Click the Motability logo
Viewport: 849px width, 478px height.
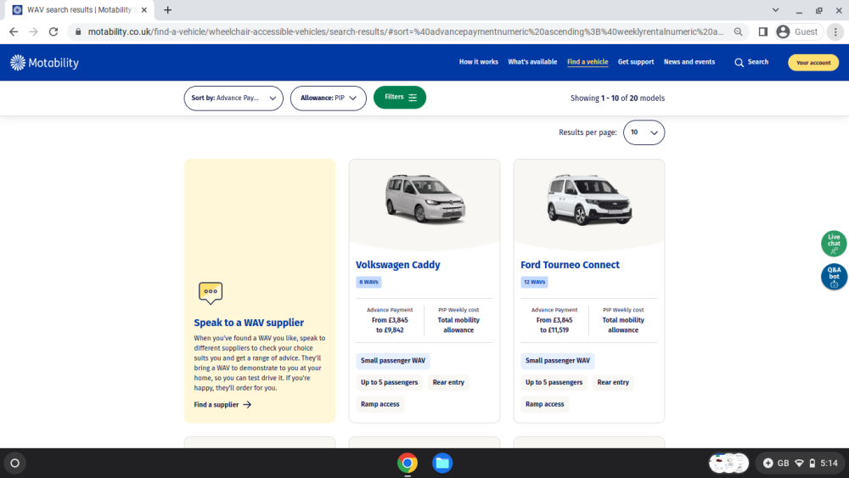click(44, 63)
